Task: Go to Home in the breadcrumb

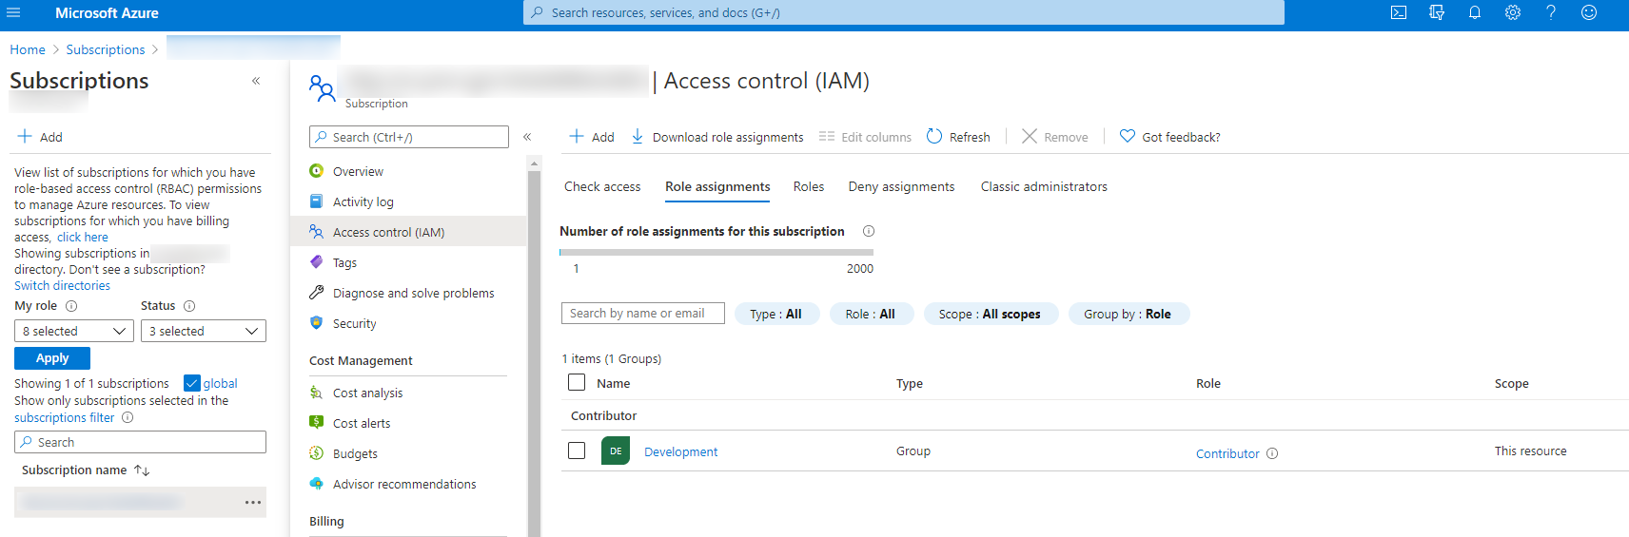Action: pos(28,49)
